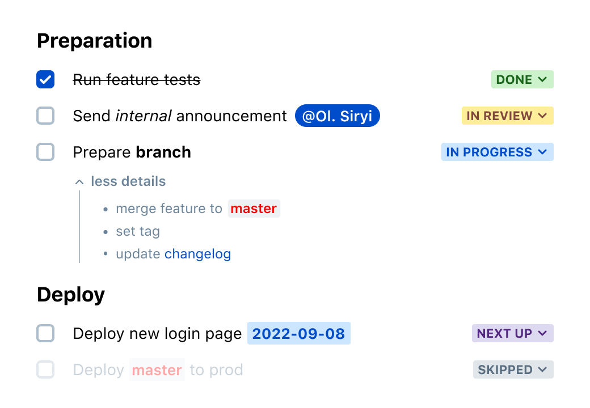Mark 'Prepare branch' as complete via its checkbox
590x408 pixels.
[x=45, y=152]
